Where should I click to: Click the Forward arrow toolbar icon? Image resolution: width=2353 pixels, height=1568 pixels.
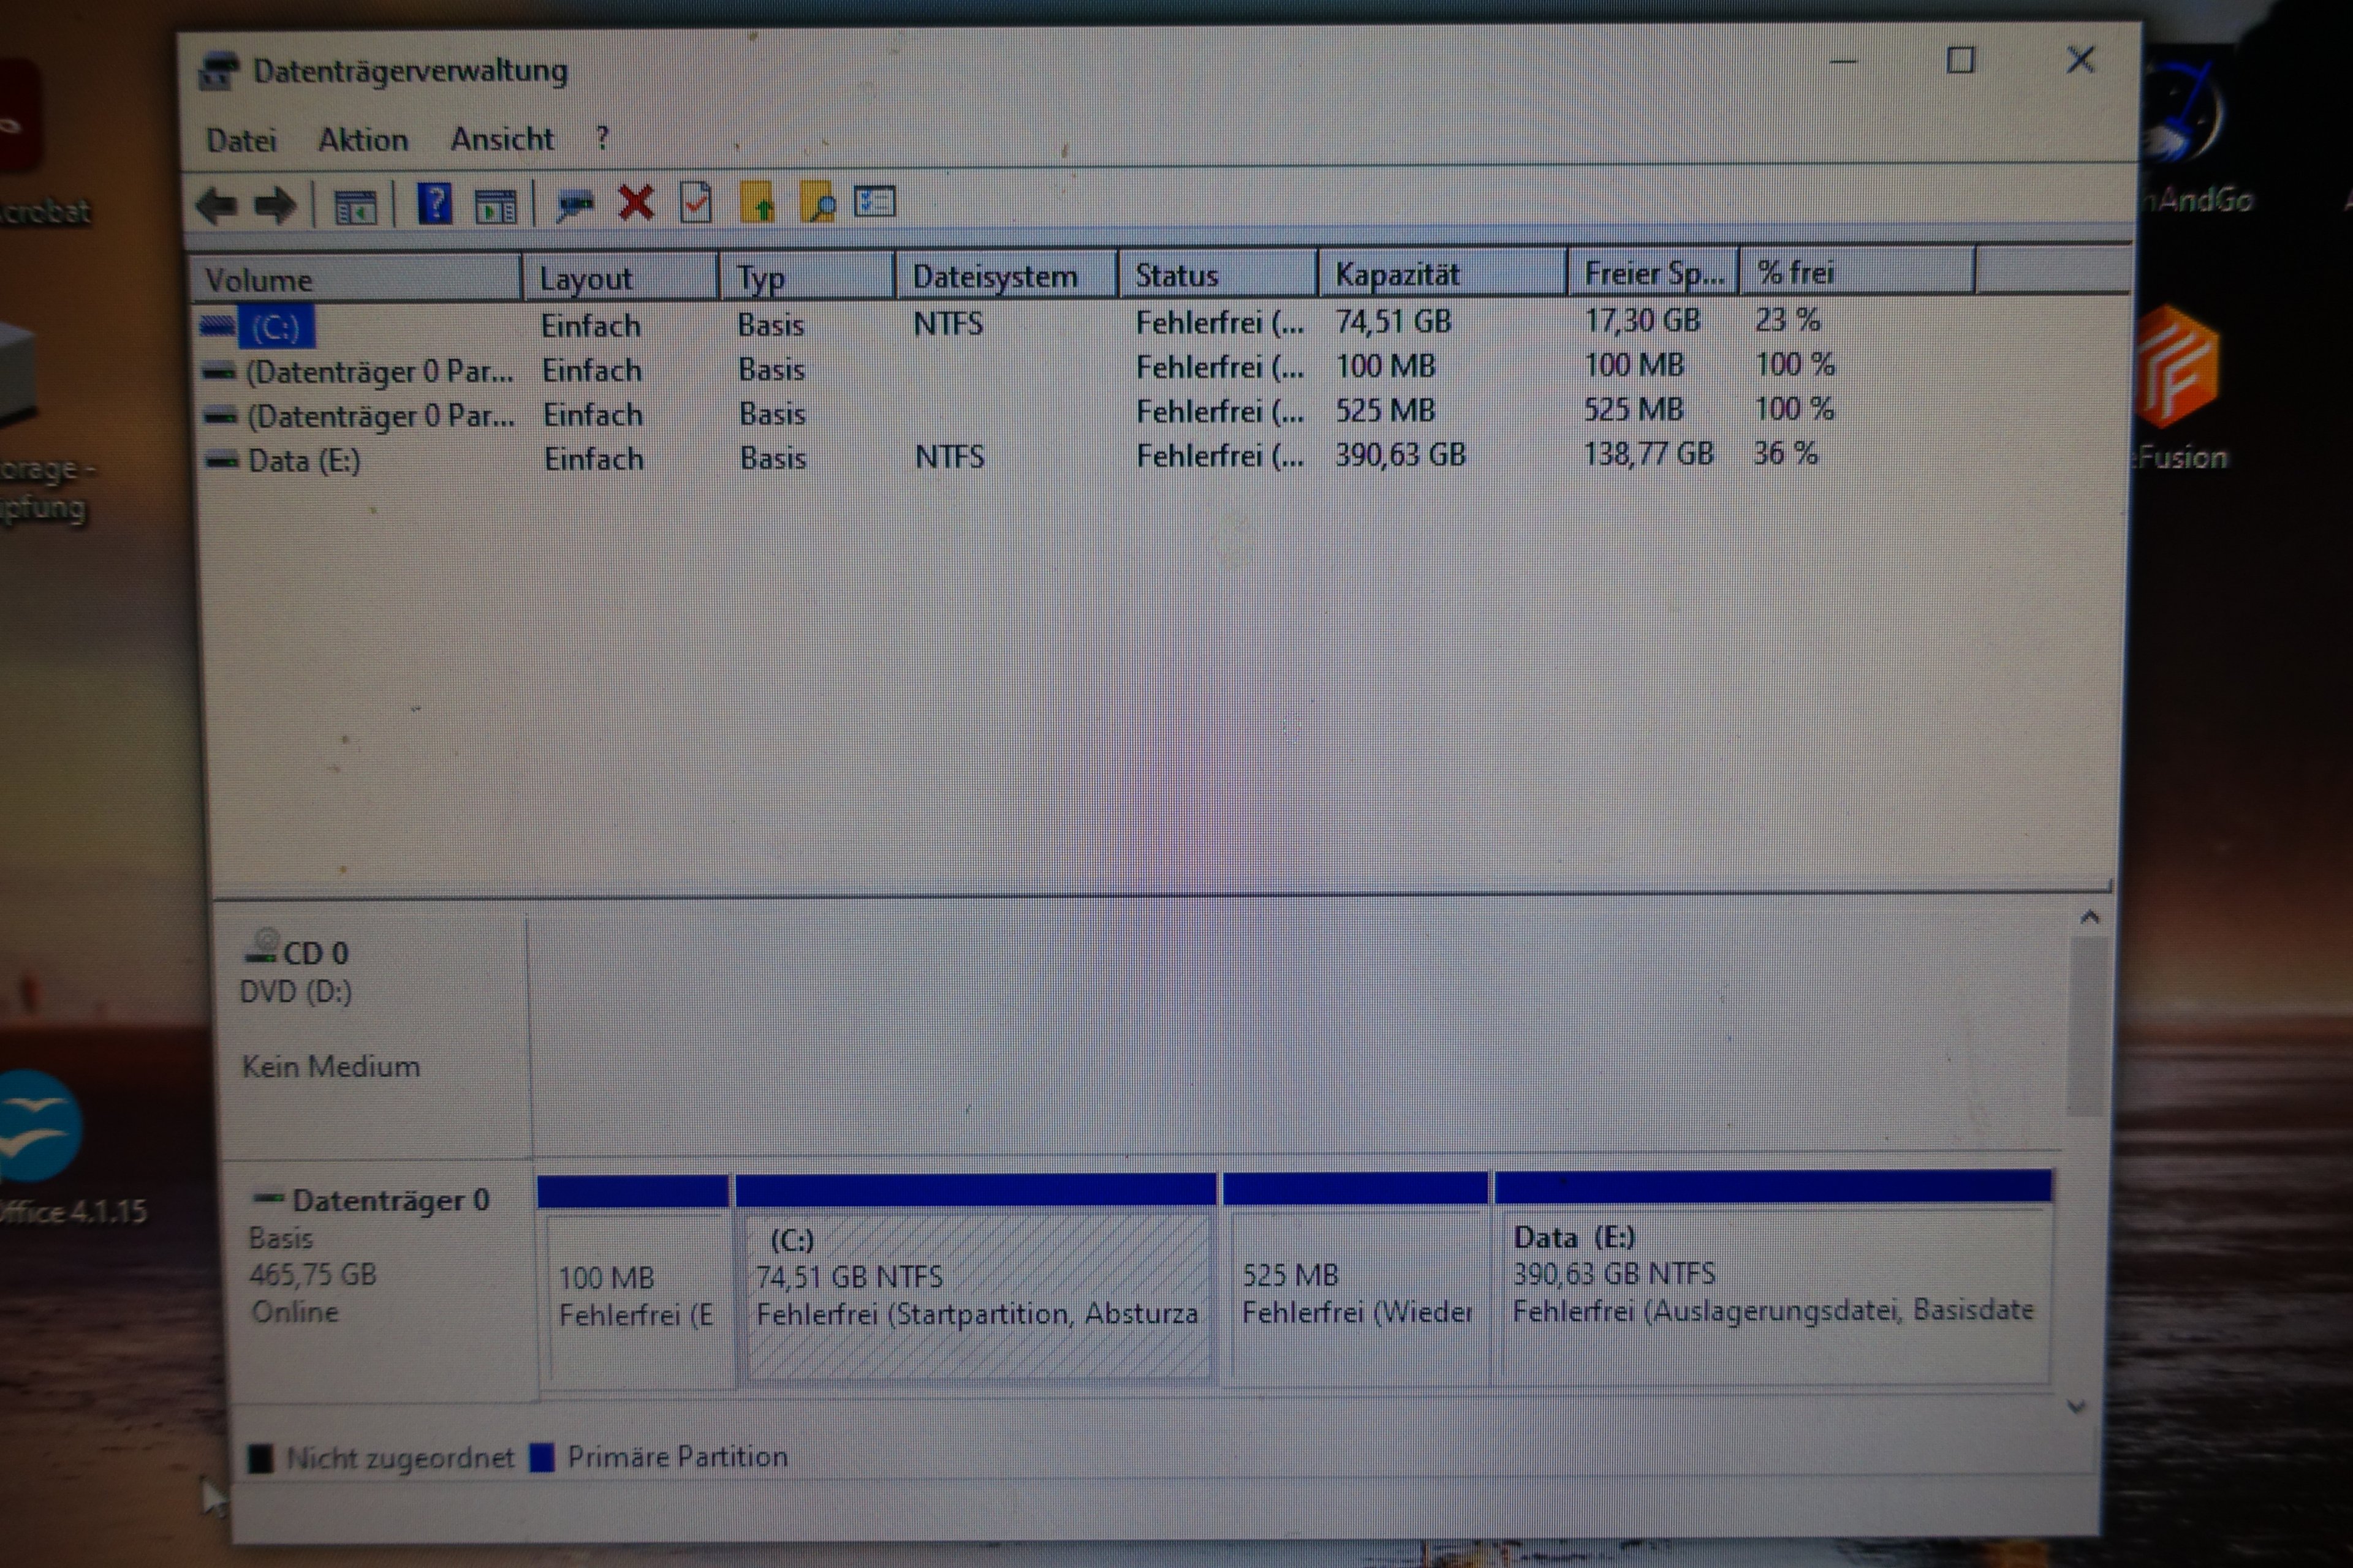coord(275,206)
